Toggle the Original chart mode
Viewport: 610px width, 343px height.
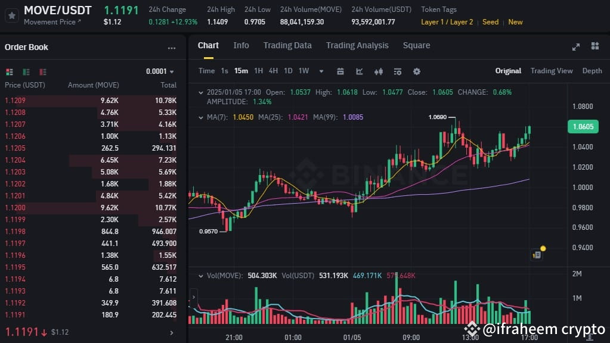(507, 71)
